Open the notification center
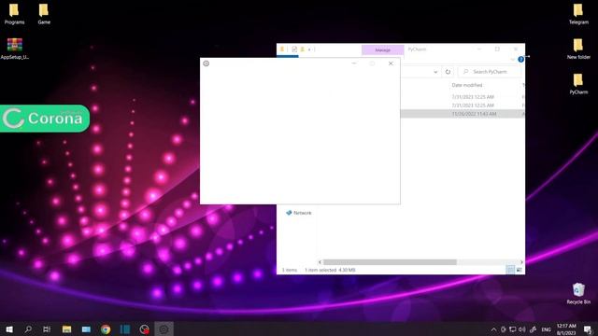This screenshot has height=336, width=598. pos(588,329)
